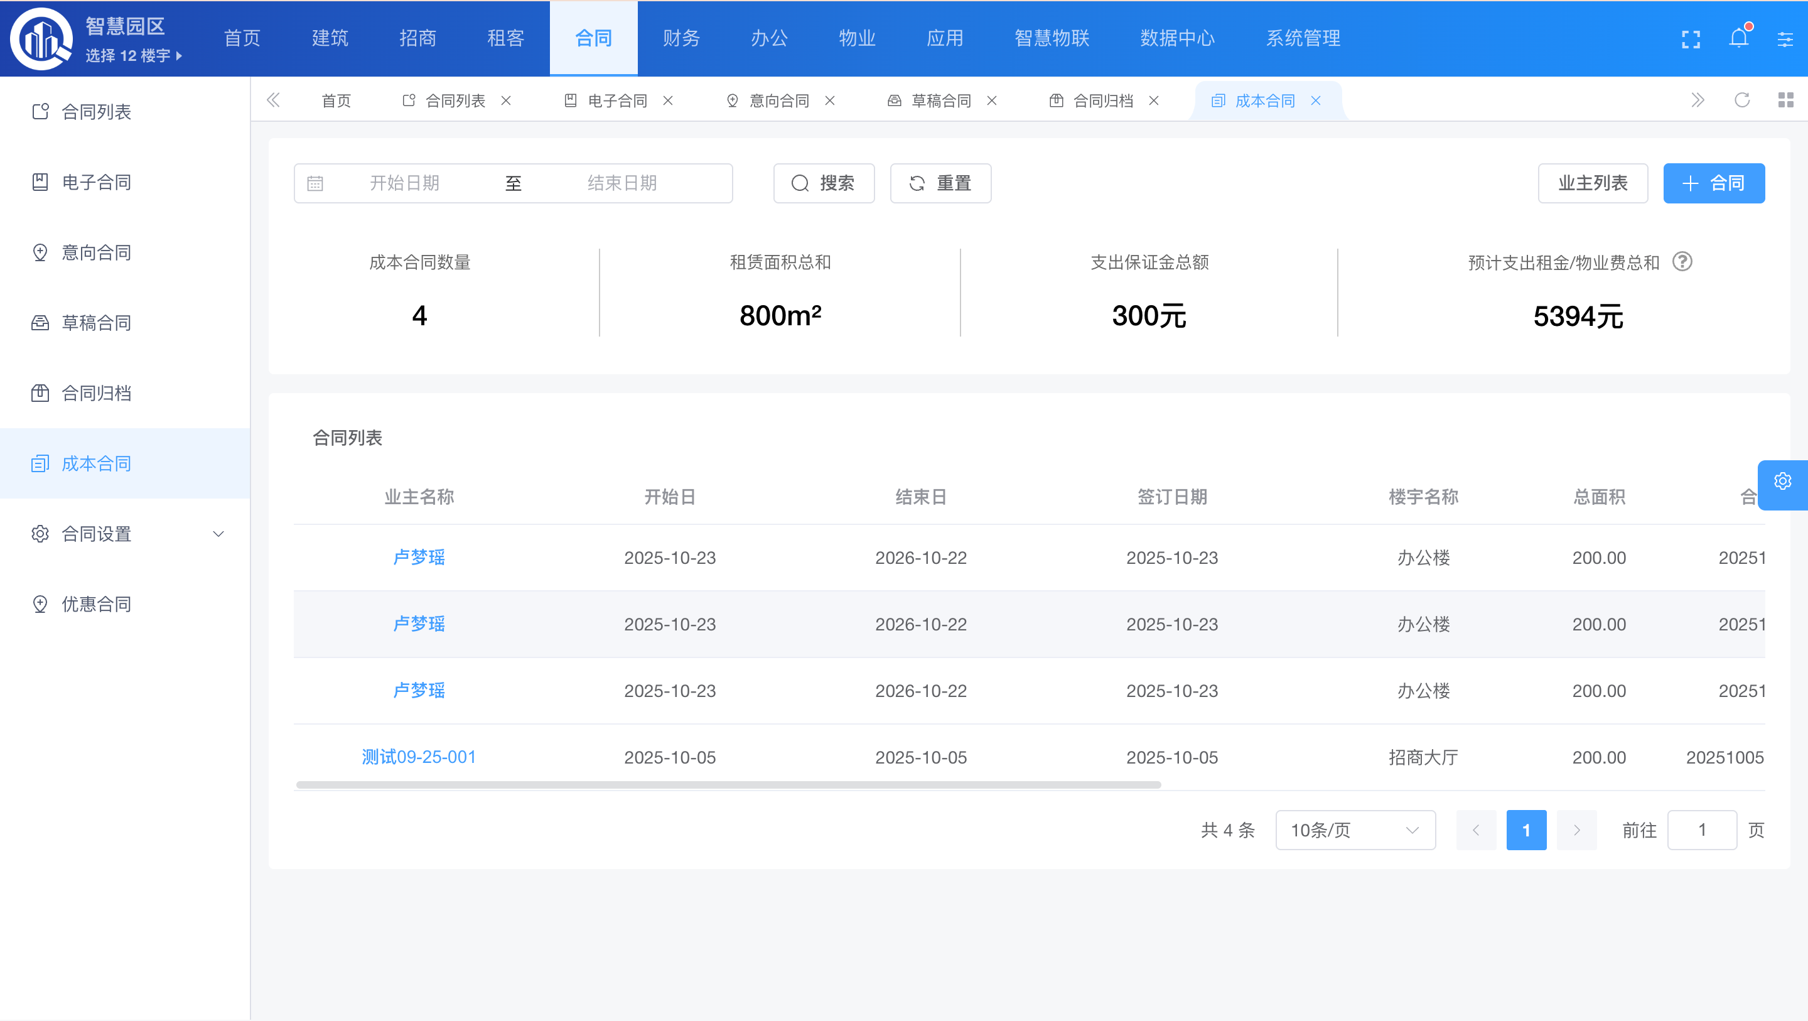The height and width of the screenshot is (1021, 1808).
Task: Open the tab grid menu icon
Action: (x=1785, y=100)
